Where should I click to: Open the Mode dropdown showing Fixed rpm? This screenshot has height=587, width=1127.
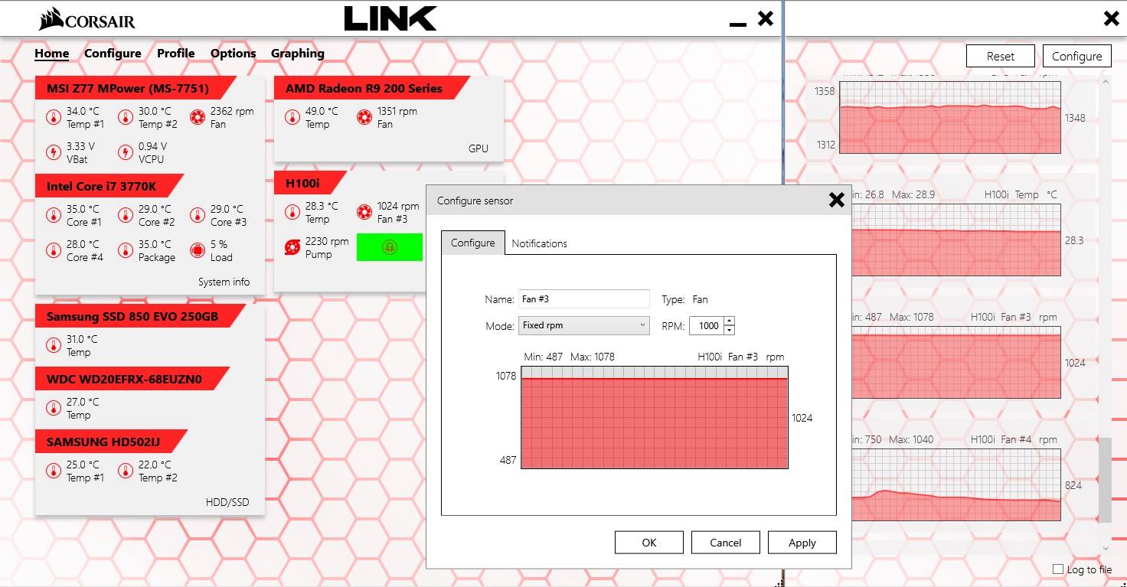point(584,325)
